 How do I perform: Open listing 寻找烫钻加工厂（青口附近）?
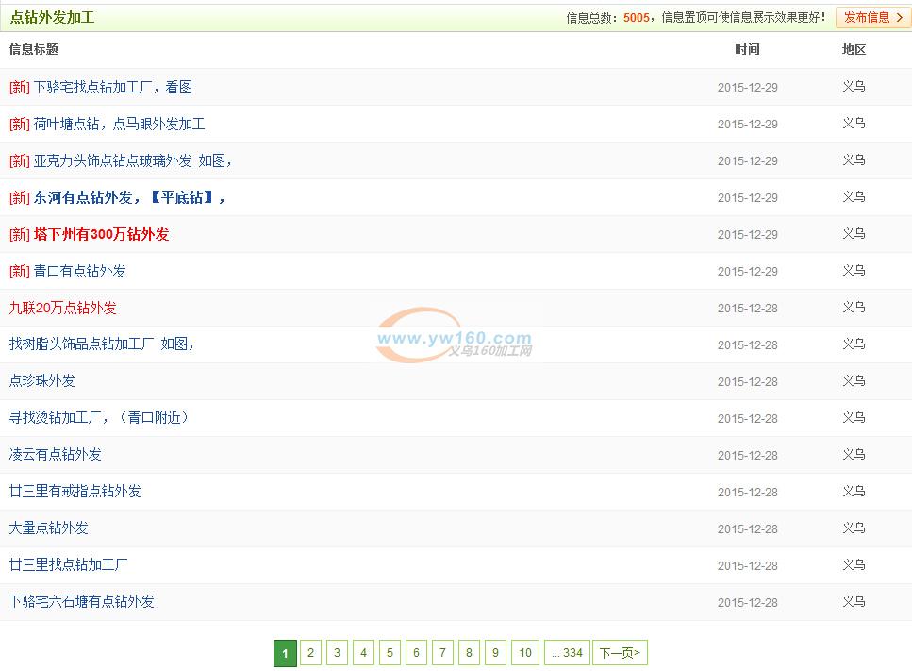pyautogui.click(x=99, y=417)
